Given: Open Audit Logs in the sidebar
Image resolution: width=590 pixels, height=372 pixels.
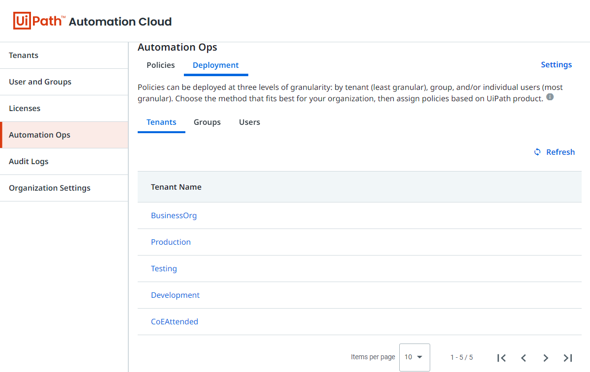Looking at the screenshot, I should coord(64,162).
